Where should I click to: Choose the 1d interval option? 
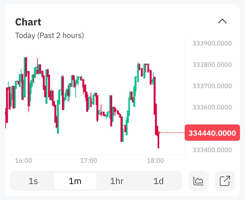pos(159,181)
